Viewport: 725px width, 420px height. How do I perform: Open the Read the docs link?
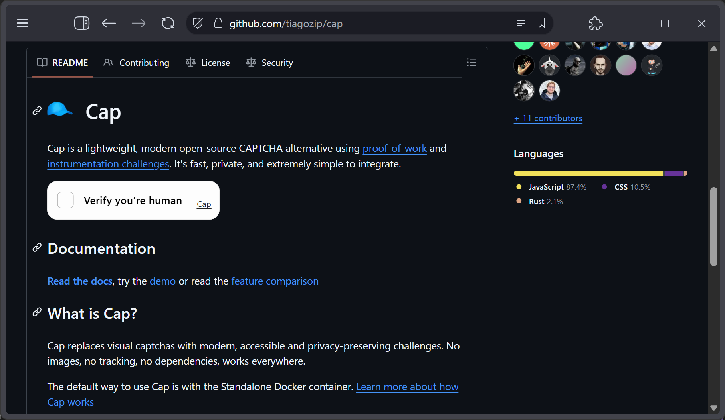click(80, 281)
